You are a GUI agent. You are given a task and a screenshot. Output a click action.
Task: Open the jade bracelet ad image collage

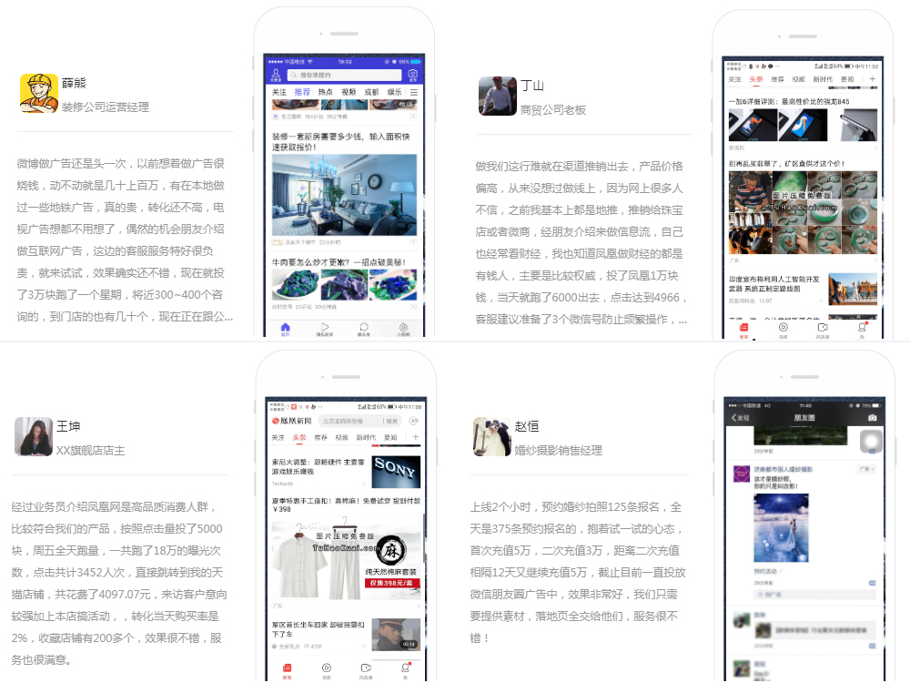click(804, 212)
